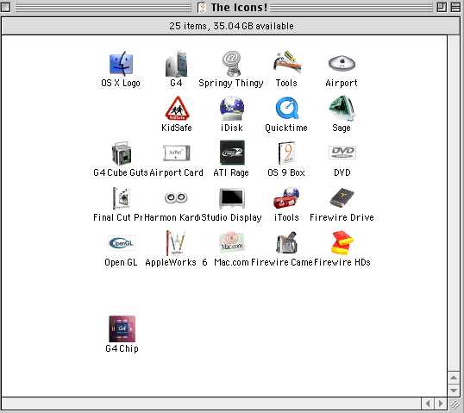
Task: Select the Firewire Drive icon
Action: point(342,197)
